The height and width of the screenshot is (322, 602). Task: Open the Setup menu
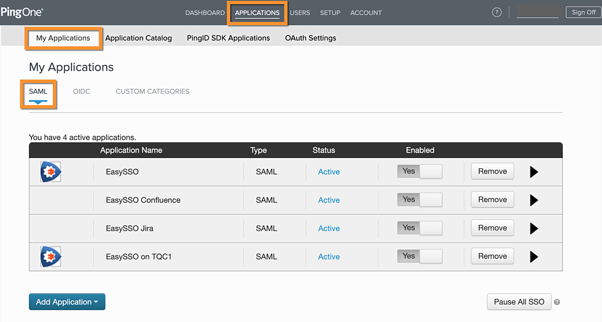point(330,13)
